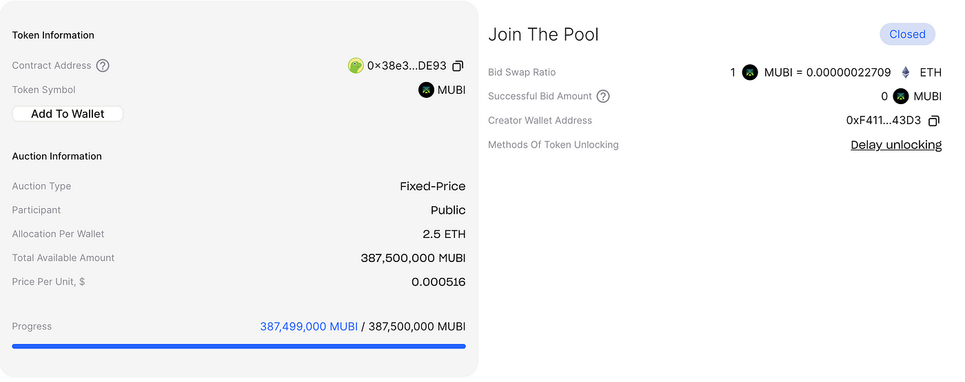Image resolution: width=965 pixels, height=382 pixels.
Task: Click the Public participant value
Action: tap(448, 210)
